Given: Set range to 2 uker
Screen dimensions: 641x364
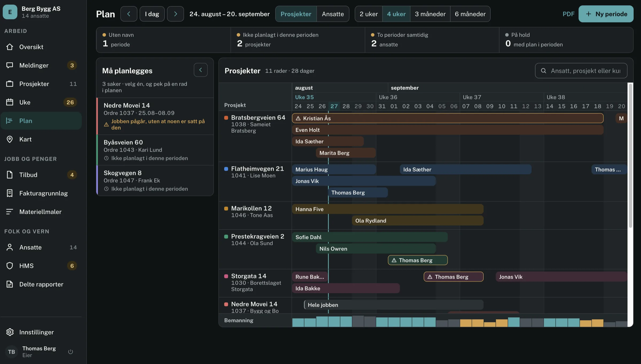Looking at the screenshot, I should (x=369, y=14).
